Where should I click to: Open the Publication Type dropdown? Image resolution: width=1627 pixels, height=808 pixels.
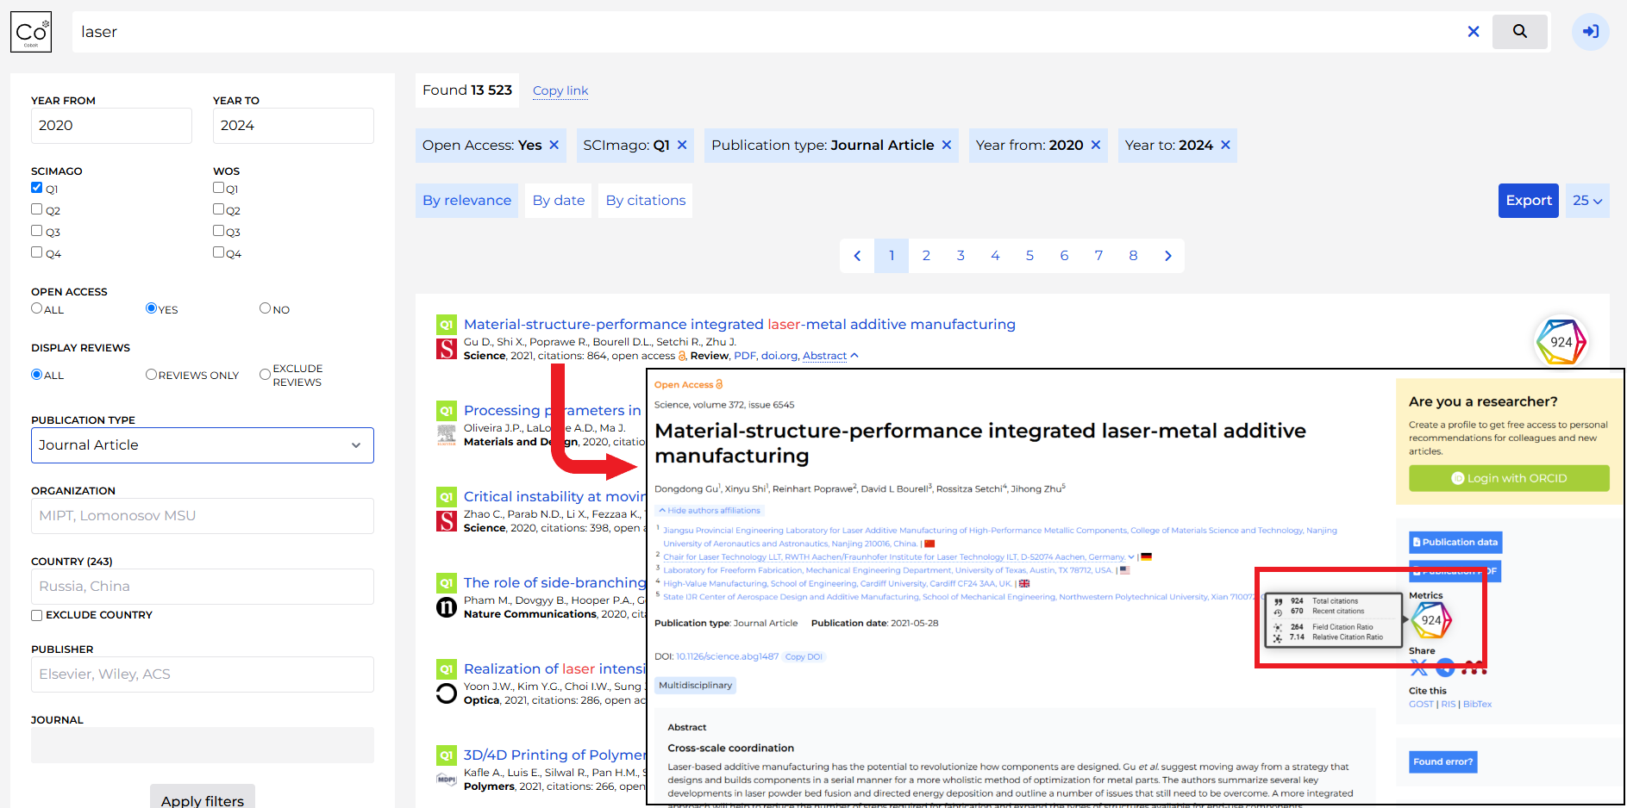pos(203,445)
